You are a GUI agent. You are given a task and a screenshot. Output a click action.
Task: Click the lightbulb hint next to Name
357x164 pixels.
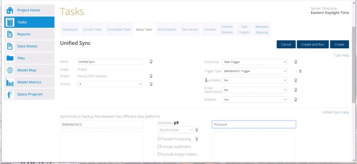tap(151, 62)
